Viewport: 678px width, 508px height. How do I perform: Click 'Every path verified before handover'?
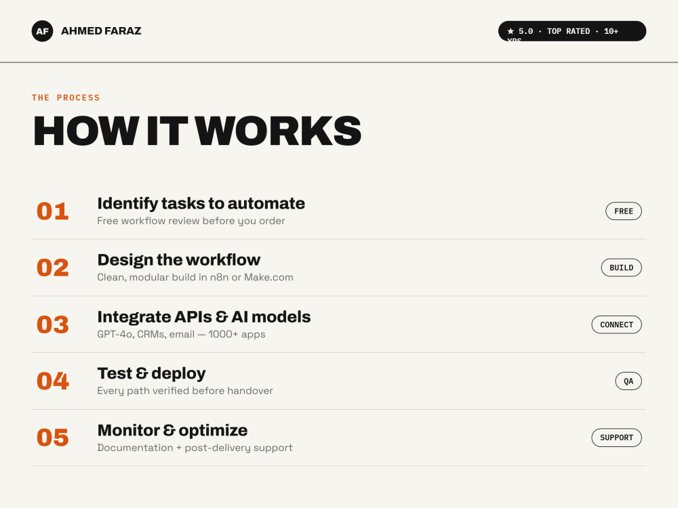[x=185, y=391]
